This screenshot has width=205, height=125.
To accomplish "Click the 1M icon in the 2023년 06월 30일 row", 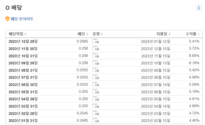I will tap(95, 85).
